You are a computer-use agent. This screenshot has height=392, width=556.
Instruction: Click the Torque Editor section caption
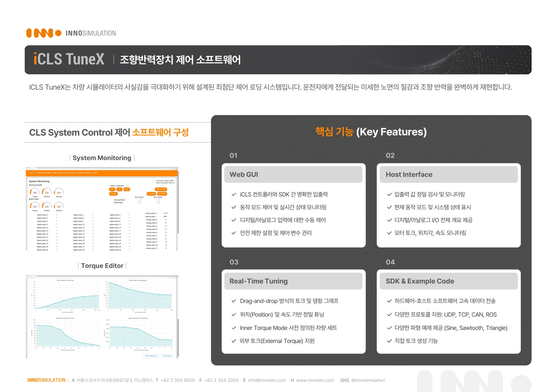tap(102, 266)
